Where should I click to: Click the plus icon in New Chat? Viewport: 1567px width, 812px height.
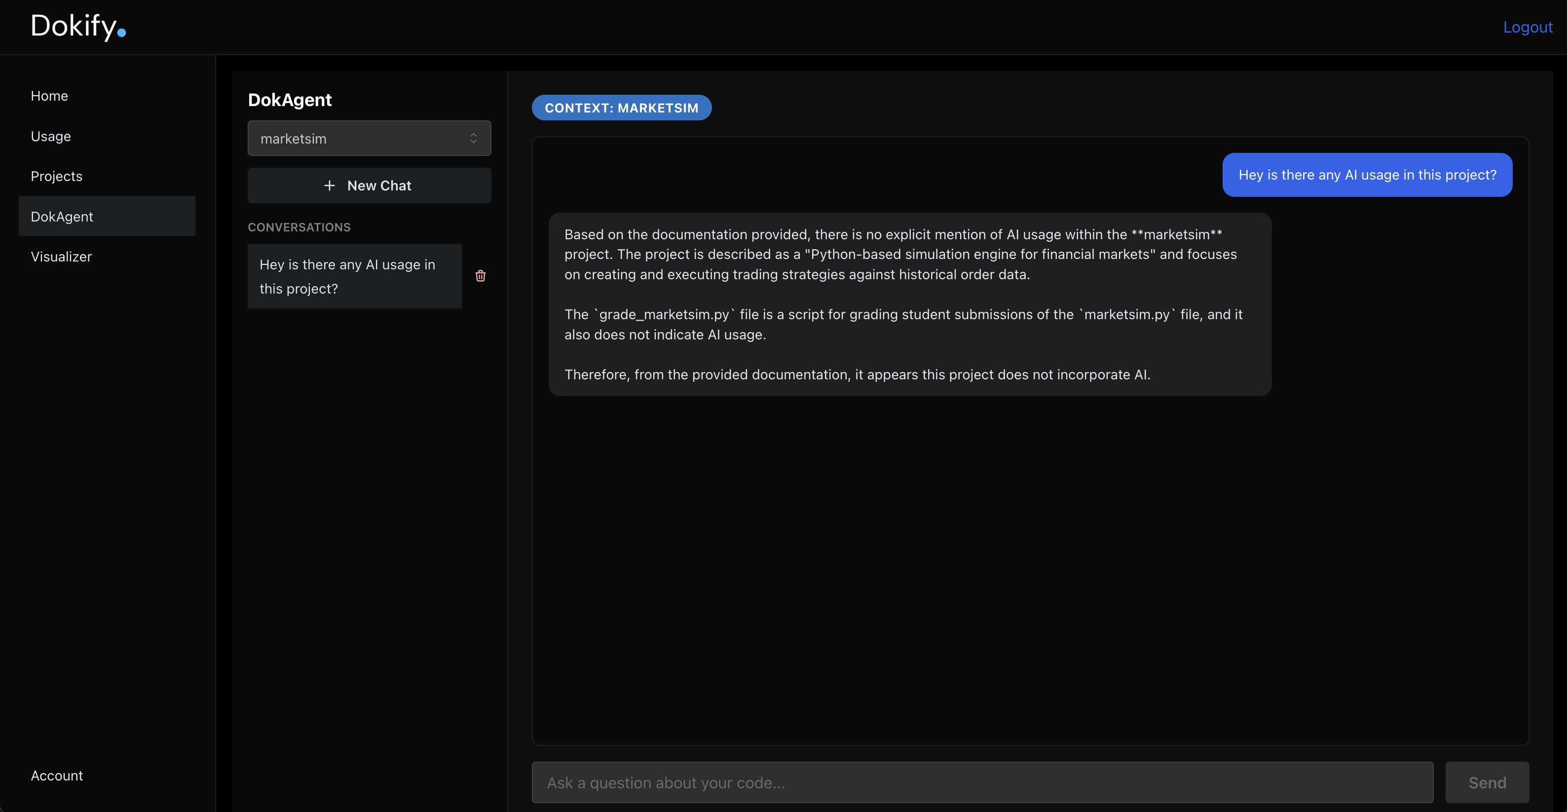[329, 185]
